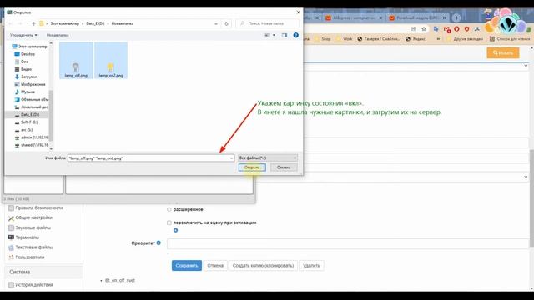Open Другие закладки folder
Screen dimensions: 534x300
point(465,39)
